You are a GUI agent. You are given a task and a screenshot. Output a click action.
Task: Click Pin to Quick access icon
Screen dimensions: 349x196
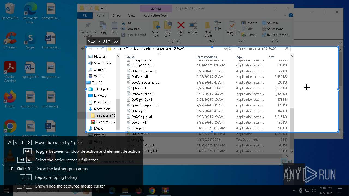pos(88,26)
